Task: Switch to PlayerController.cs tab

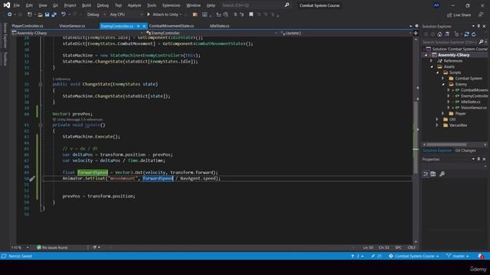Action: click(x=28, y=26)
